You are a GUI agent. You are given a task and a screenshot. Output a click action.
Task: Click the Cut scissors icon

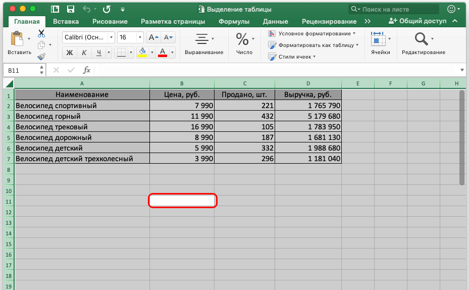tap(41, 33)
